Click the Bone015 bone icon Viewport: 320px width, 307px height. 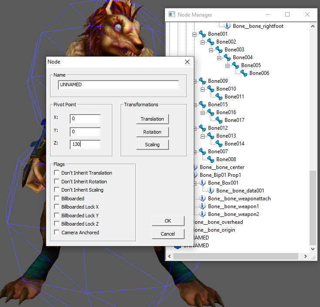(202, 105)
